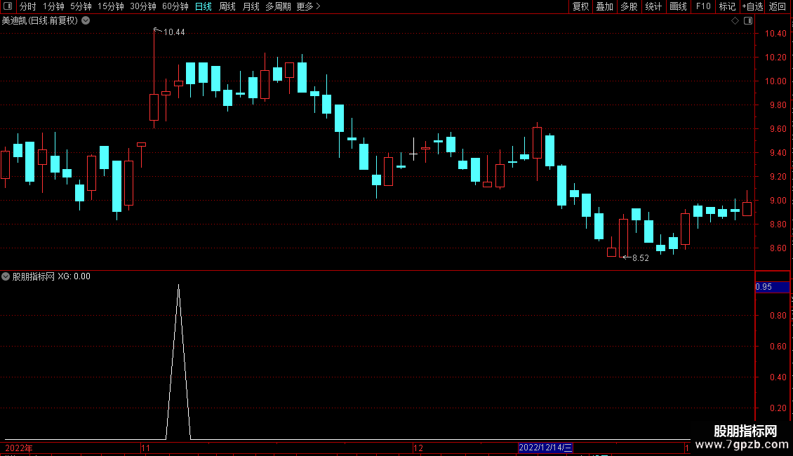Click the 标记 mark button
The height and width of the screenshot is (456, 793).
click(727, 6)
